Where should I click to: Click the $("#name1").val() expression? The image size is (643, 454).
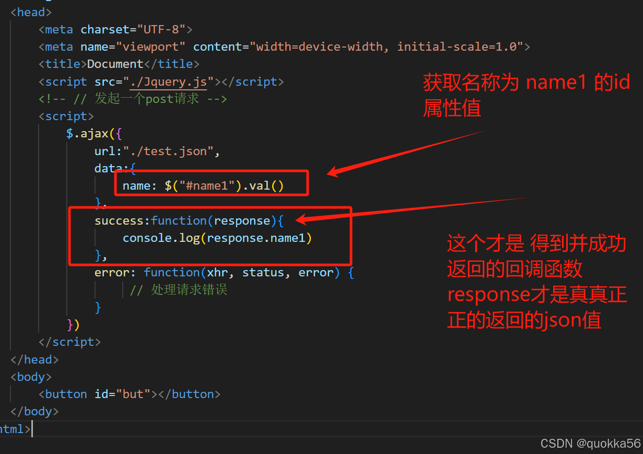(x=224, y=185)
